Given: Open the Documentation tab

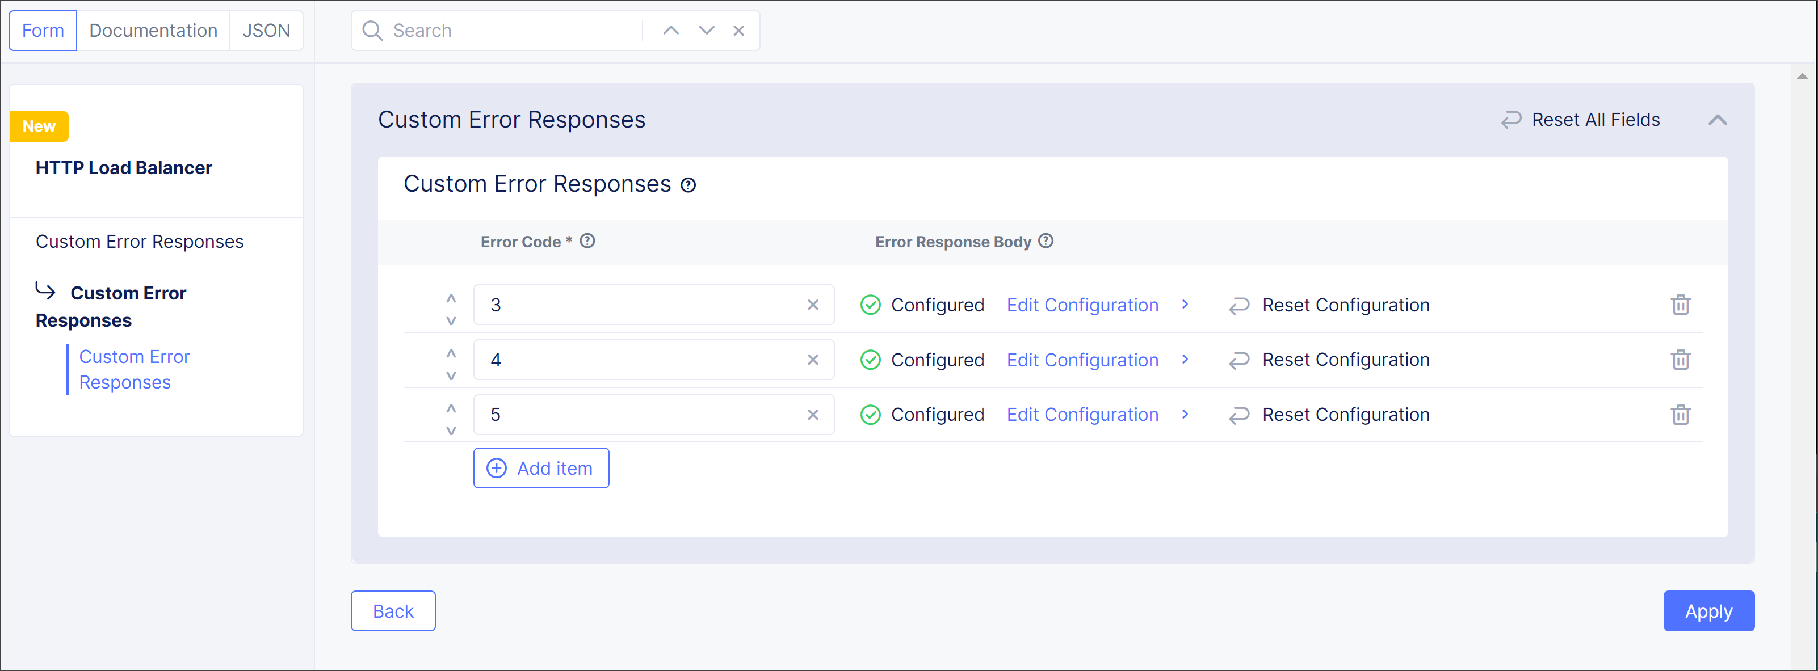Looking at the screenshot, I should (153, 30).
